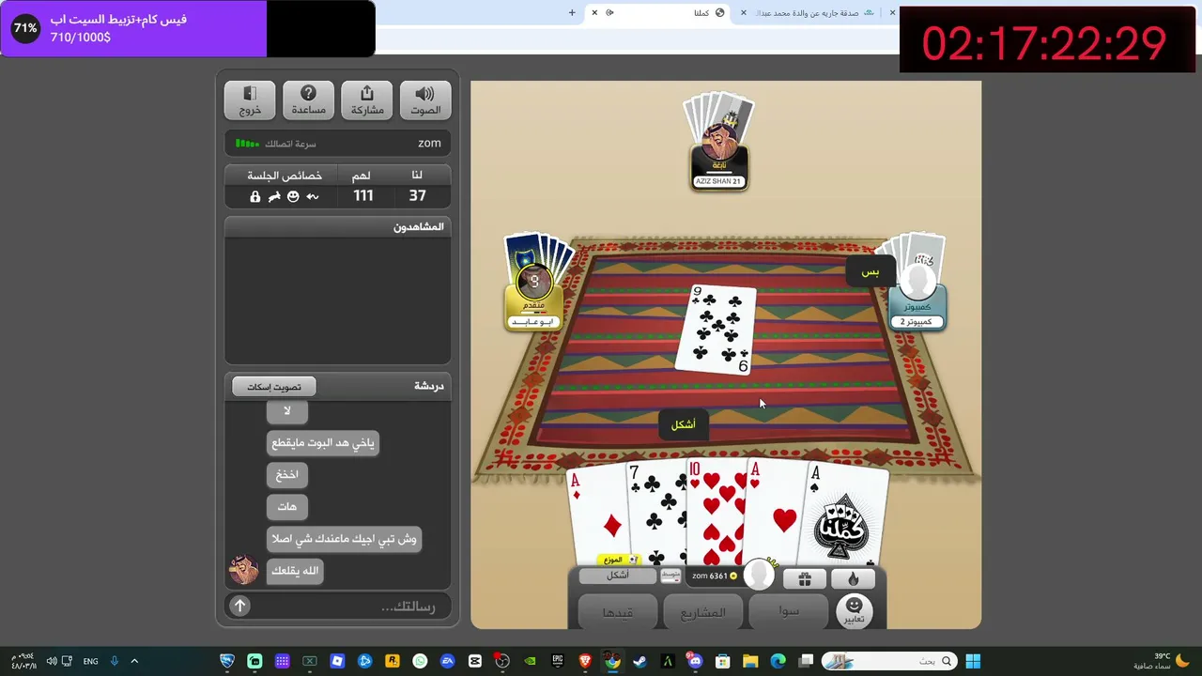The image size is (1202, 676).
Task: Click the taskbar search box
Action: [888, 661]
